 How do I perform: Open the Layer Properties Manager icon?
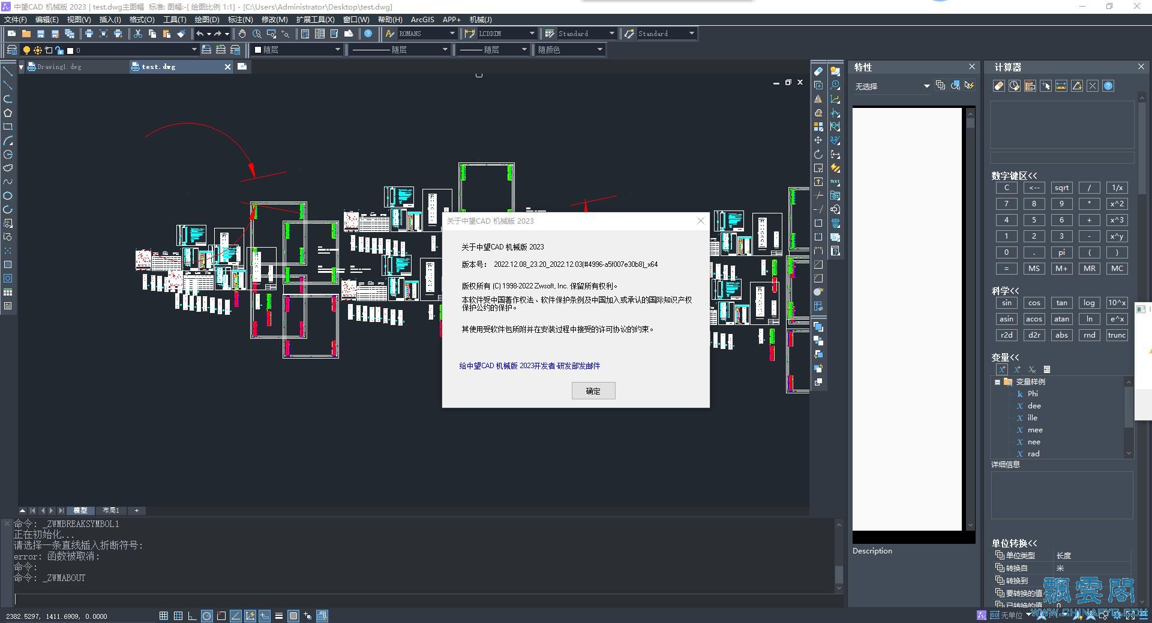(11, 50)
